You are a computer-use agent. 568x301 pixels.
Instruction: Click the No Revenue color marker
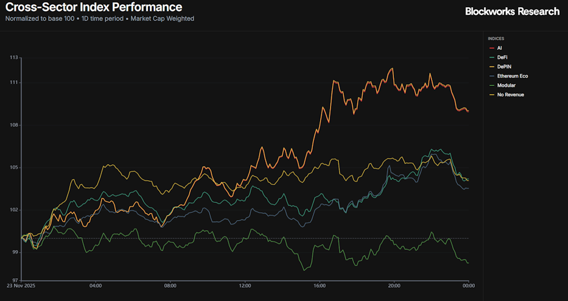pos(491,95)
